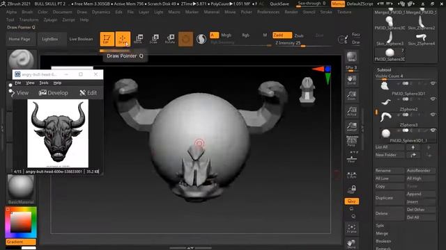Click the AutoReorder button
This screenshot has width=446, height=250.
coord(420,171)
